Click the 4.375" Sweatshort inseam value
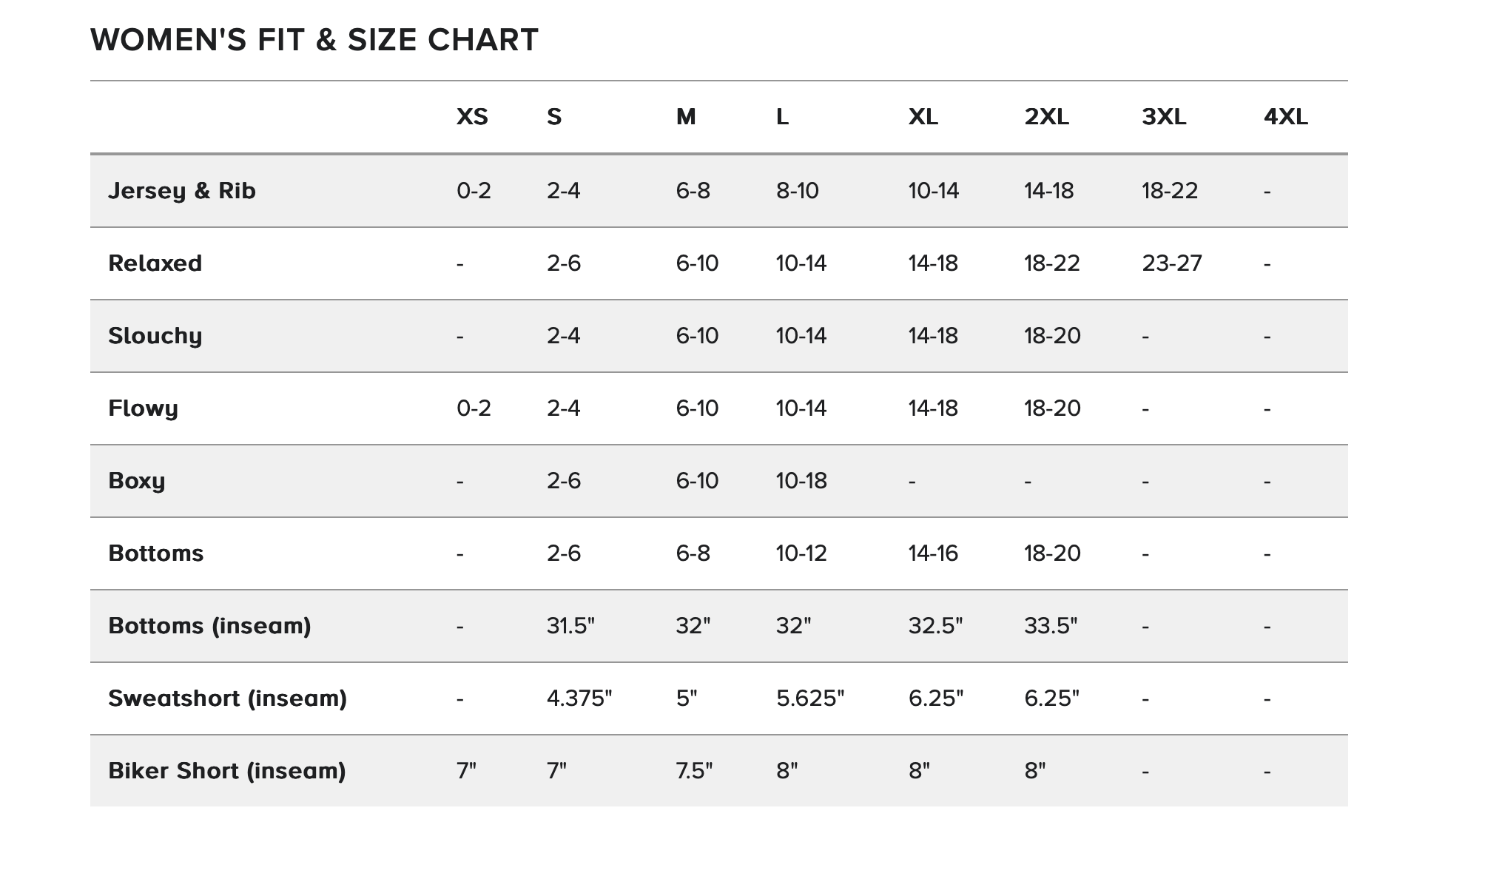Image resolution: width=1502 pixels, height=879 pixels. point(579,698)
